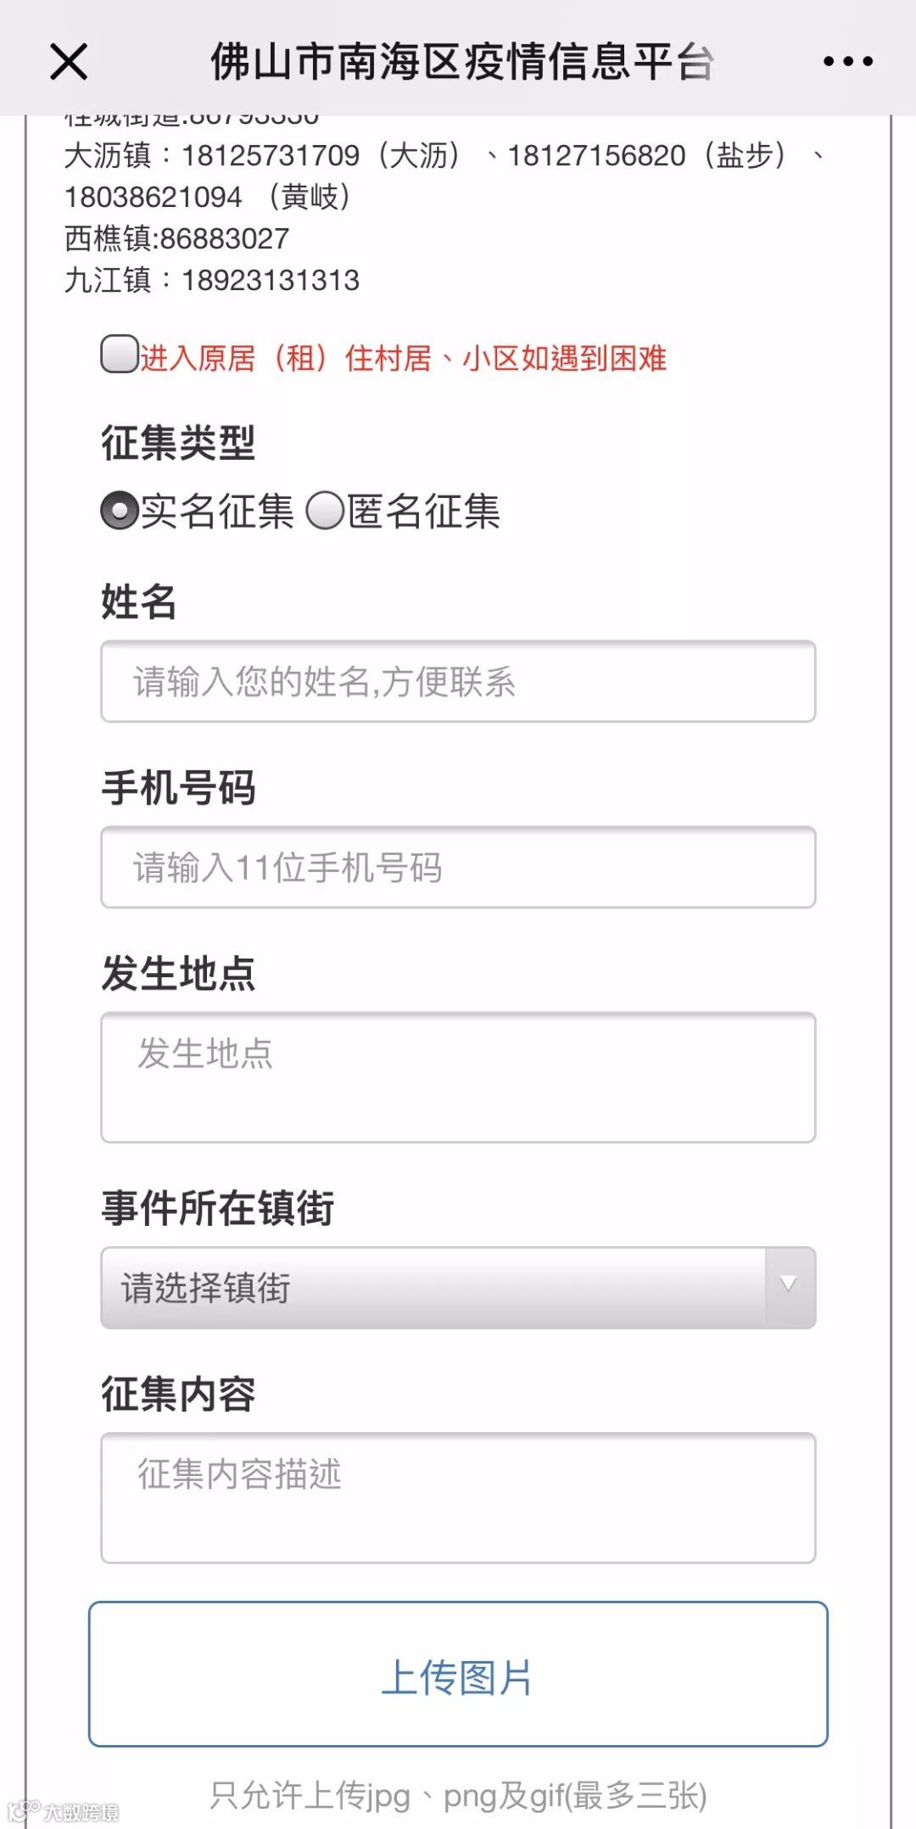916x1829 pixels.
Task: Click the 征集内容描述 text area
Action: pyautogui.click(x=458, y=1498)
